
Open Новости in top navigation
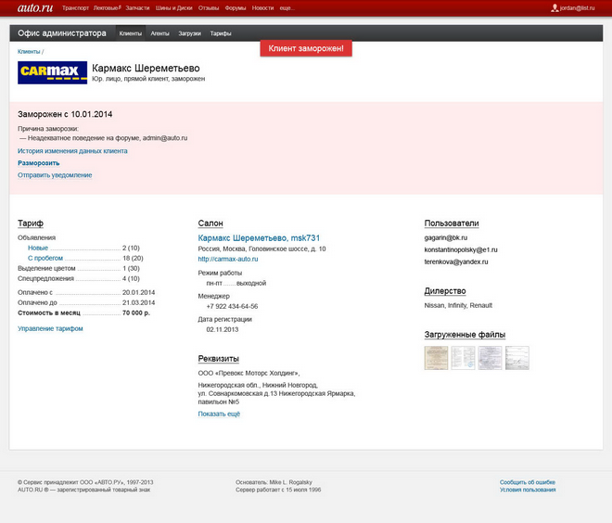tap(262, 8)
